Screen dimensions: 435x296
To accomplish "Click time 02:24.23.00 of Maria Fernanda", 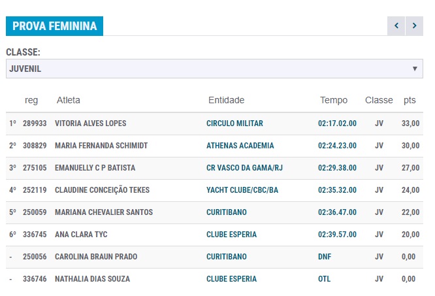I will click(x=337, y=146).
